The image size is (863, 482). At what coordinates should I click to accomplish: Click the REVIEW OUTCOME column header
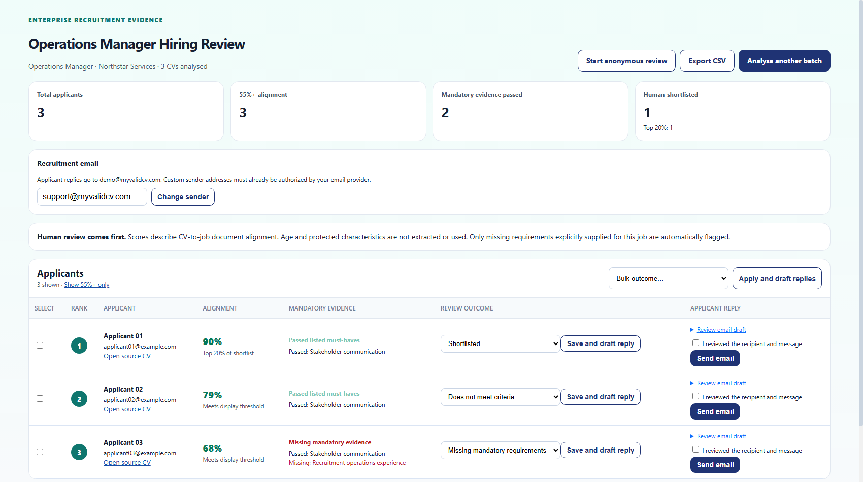click(x=467, y=308)
